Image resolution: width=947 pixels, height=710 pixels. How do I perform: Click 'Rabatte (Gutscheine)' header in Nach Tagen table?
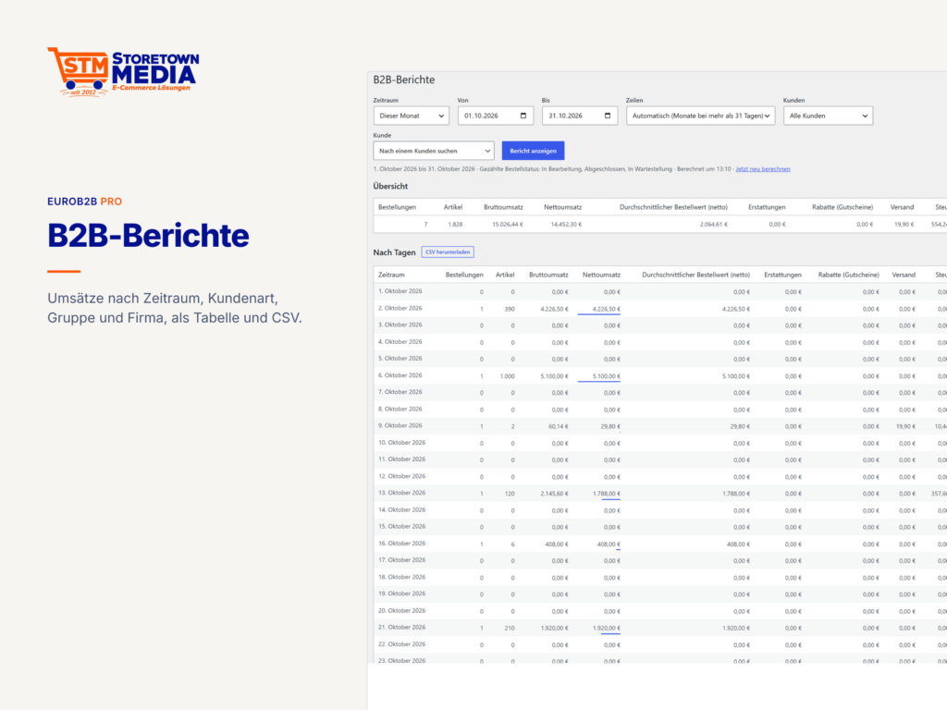[x=849, y=275]
